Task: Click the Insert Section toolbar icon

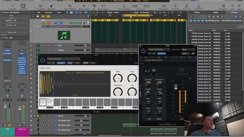Action: pyautogui.click(x=187, y=6)
